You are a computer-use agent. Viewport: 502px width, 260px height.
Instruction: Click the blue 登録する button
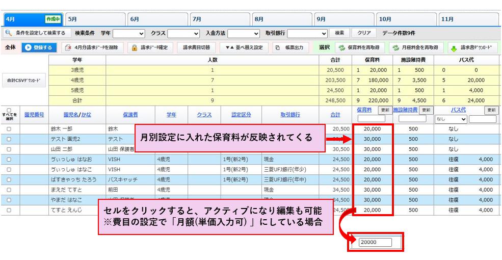[x=37, y=47]
